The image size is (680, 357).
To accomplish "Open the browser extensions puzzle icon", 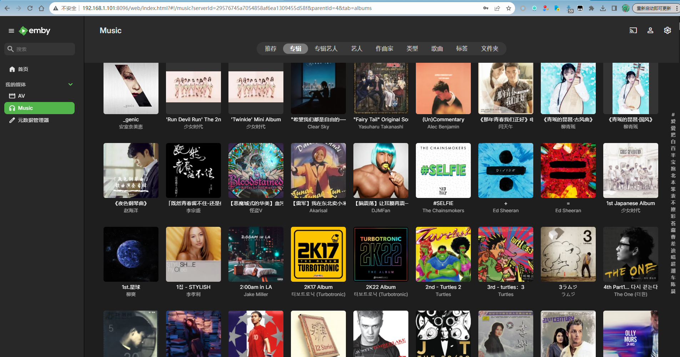I will (x=591, y=8).
